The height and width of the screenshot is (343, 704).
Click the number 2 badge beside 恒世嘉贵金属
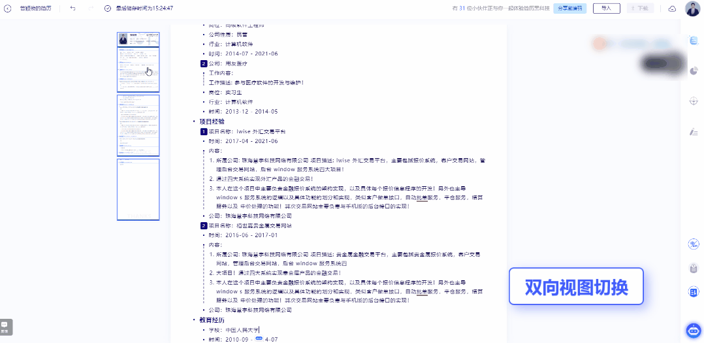click(x=204, y=225)
